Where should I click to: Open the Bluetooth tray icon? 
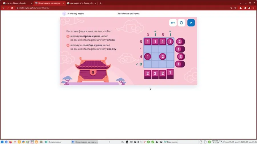[x=138, y=142]
